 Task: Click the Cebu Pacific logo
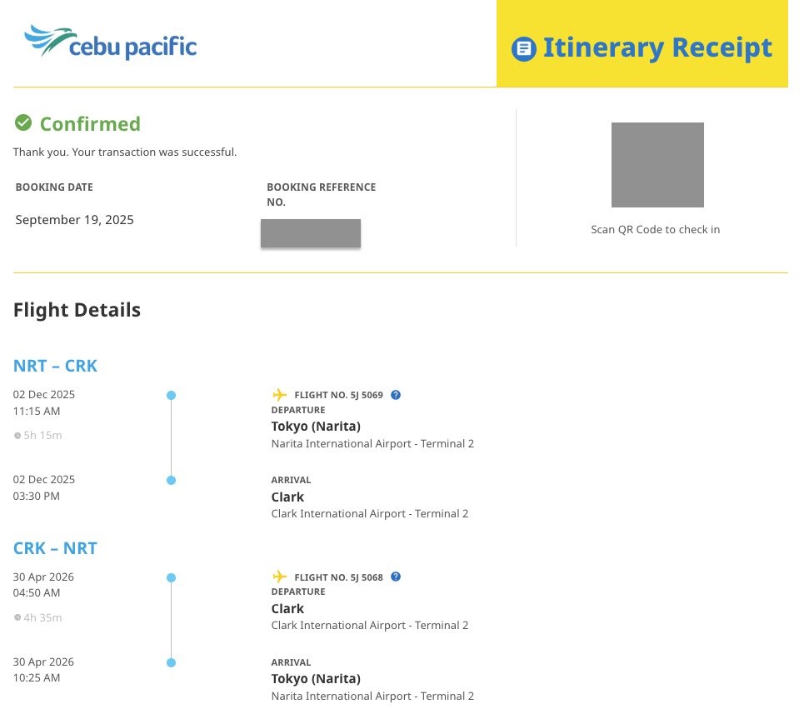110,42
